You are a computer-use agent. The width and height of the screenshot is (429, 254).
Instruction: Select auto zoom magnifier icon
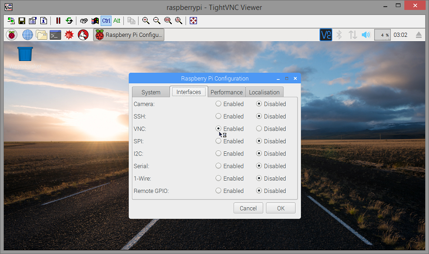178,21
